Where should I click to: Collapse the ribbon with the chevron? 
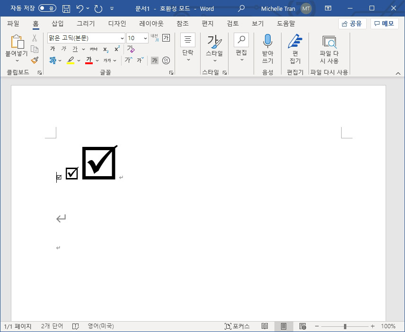point(398,74)
